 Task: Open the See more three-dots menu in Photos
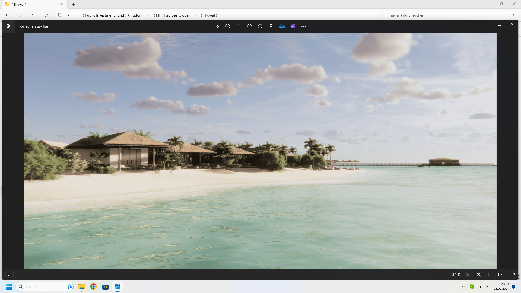(x=304, y=26)
